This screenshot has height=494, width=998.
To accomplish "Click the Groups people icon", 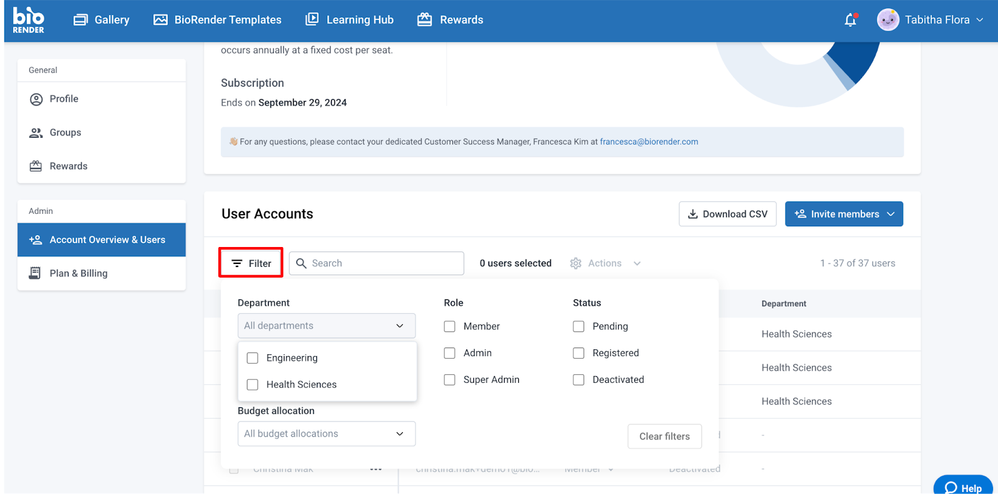I will pyautogui.click(x=36, y=132).
